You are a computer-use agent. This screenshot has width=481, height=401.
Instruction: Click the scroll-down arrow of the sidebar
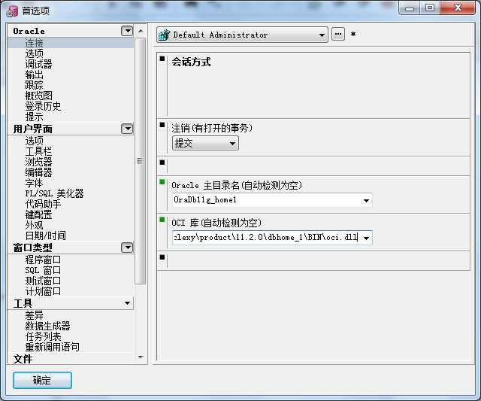click(141, 357)
